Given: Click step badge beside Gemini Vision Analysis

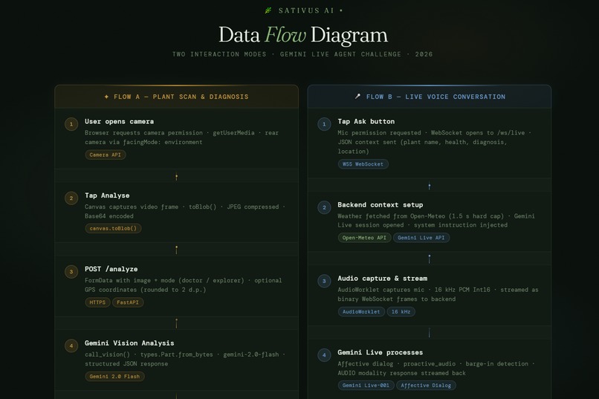Looking at the screenshot, I should click(71, 346).
